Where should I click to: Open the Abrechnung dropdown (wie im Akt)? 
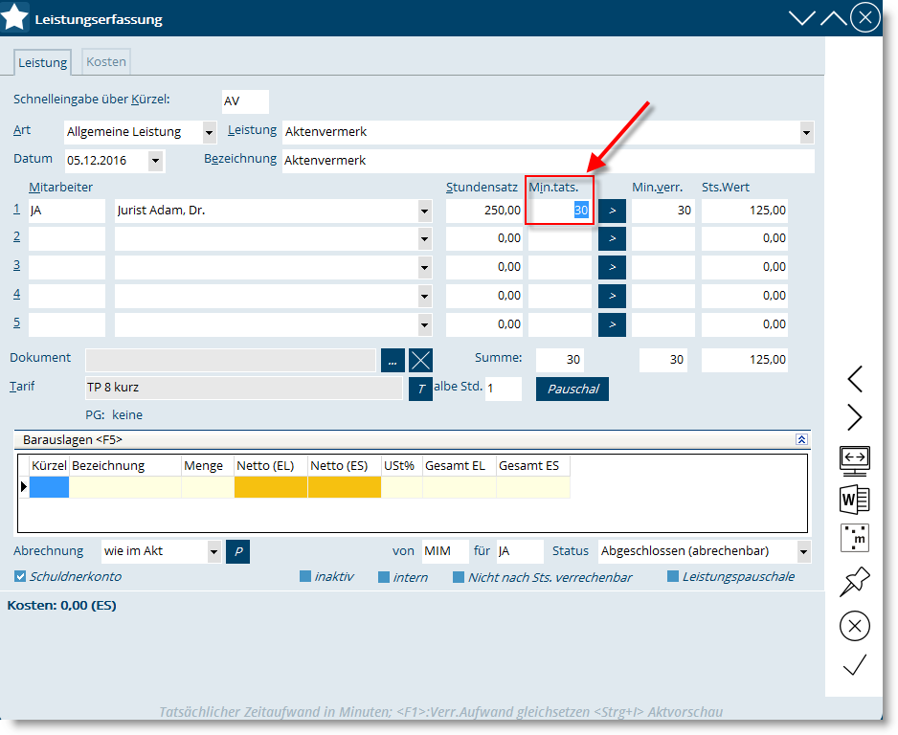click(x=213, y=552)
